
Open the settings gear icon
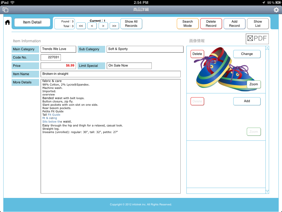click(276, 10)
